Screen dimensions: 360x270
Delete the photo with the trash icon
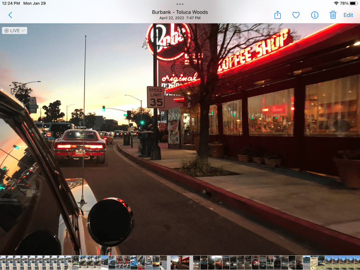click(333, 15)
